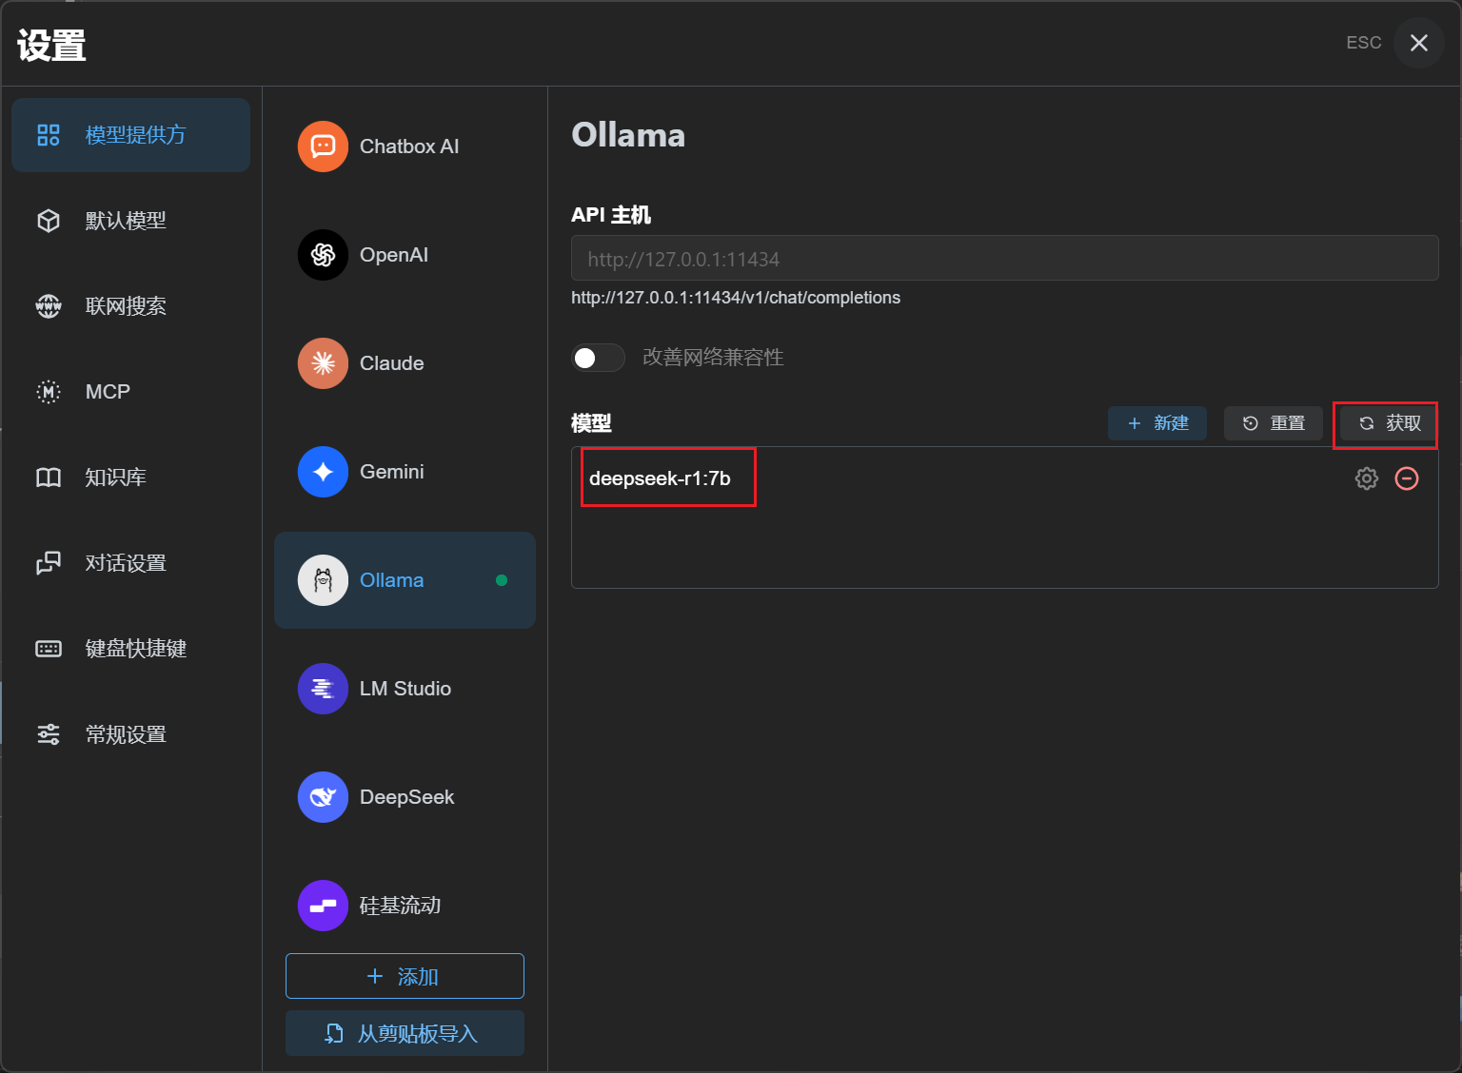Viewport: 1462px width, 1073px height.
Task: Open the 常规设置 settings section
Action: pos(130,734)
